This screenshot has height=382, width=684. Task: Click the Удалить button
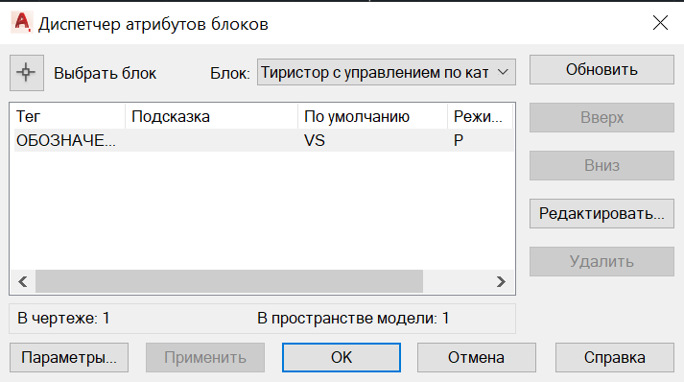pyautogui.click(x=601, y=261)
